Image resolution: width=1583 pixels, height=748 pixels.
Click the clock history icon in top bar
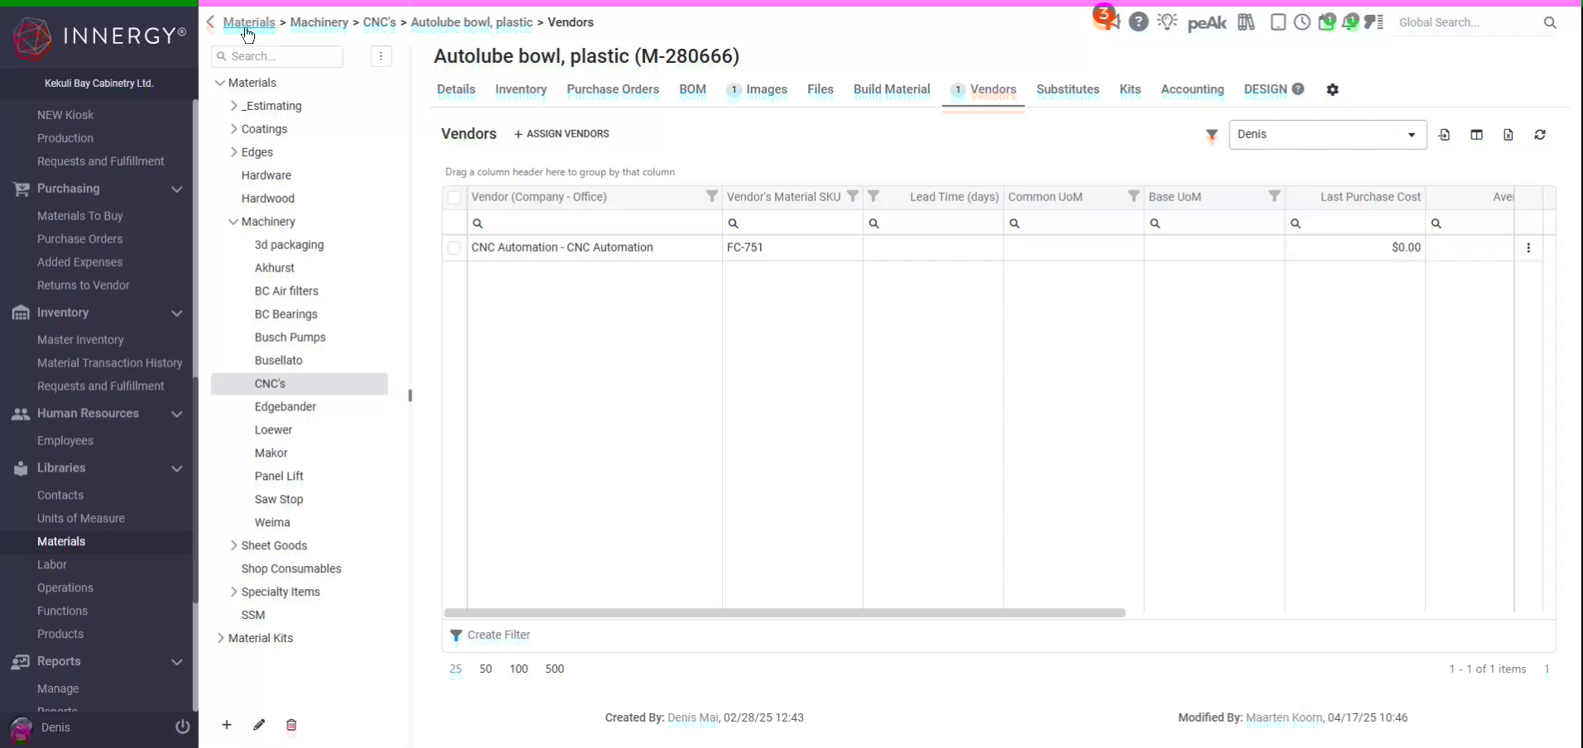tap(1302, 22)
